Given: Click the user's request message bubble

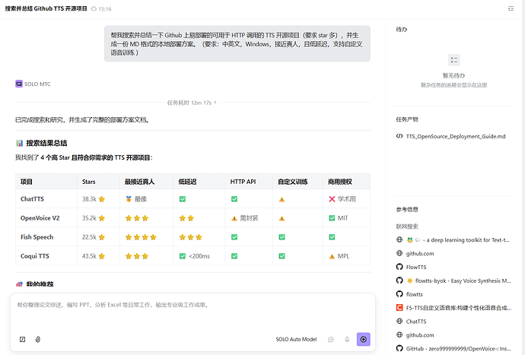Looking at the screenshot, I should (237, 43).
